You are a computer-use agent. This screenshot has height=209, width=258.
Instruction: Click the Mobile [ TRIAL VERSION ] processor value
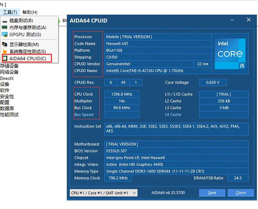(158, 37)
